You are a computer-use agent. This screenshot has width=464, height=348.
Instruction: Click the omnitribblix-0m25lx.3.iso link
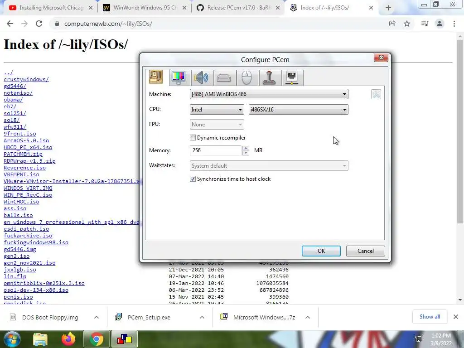click(44, 283)
